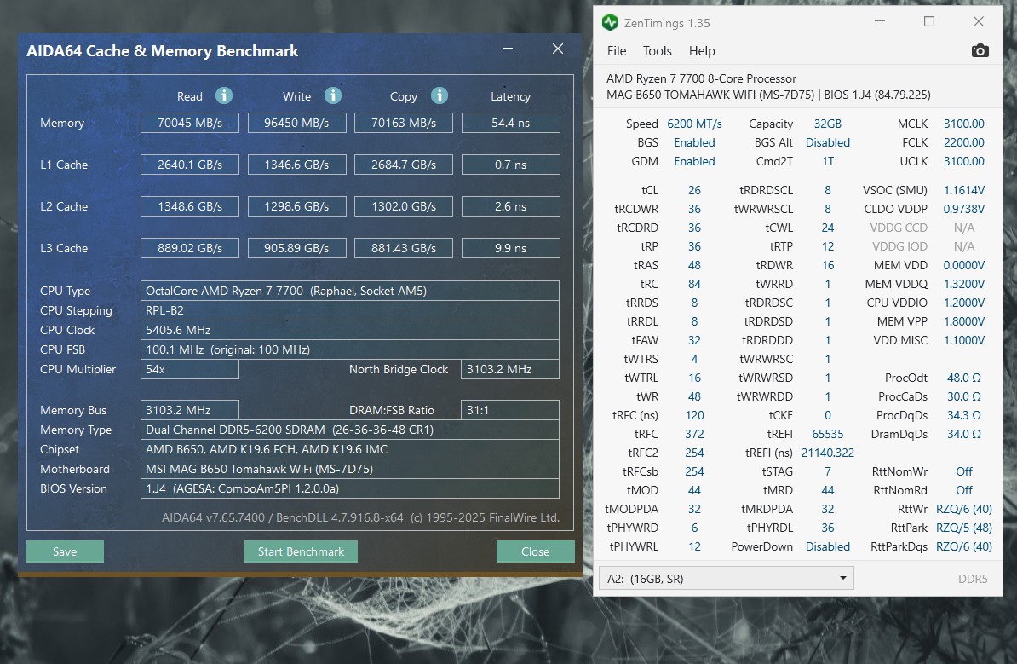Open the File menu in ZenTimings
The height and width of the screenshot is (664, 1017).
click(x=616, y=50)
